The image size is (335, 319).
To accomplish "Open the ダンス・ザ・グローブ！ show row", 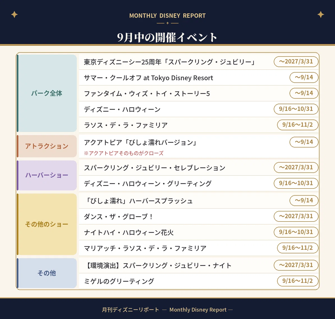I will [199, 216].
